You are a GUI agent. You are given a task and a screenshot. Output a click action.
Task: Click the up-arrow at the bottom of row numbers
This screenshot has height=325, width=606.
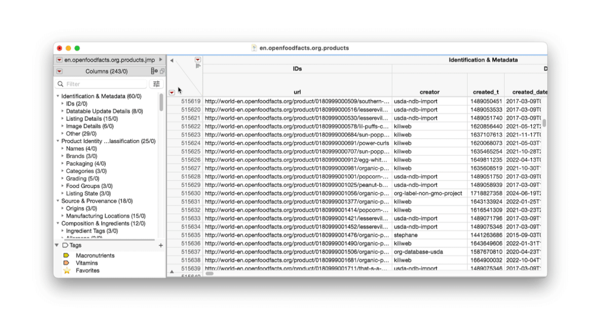pyautogui.click(x=172, y=272)
